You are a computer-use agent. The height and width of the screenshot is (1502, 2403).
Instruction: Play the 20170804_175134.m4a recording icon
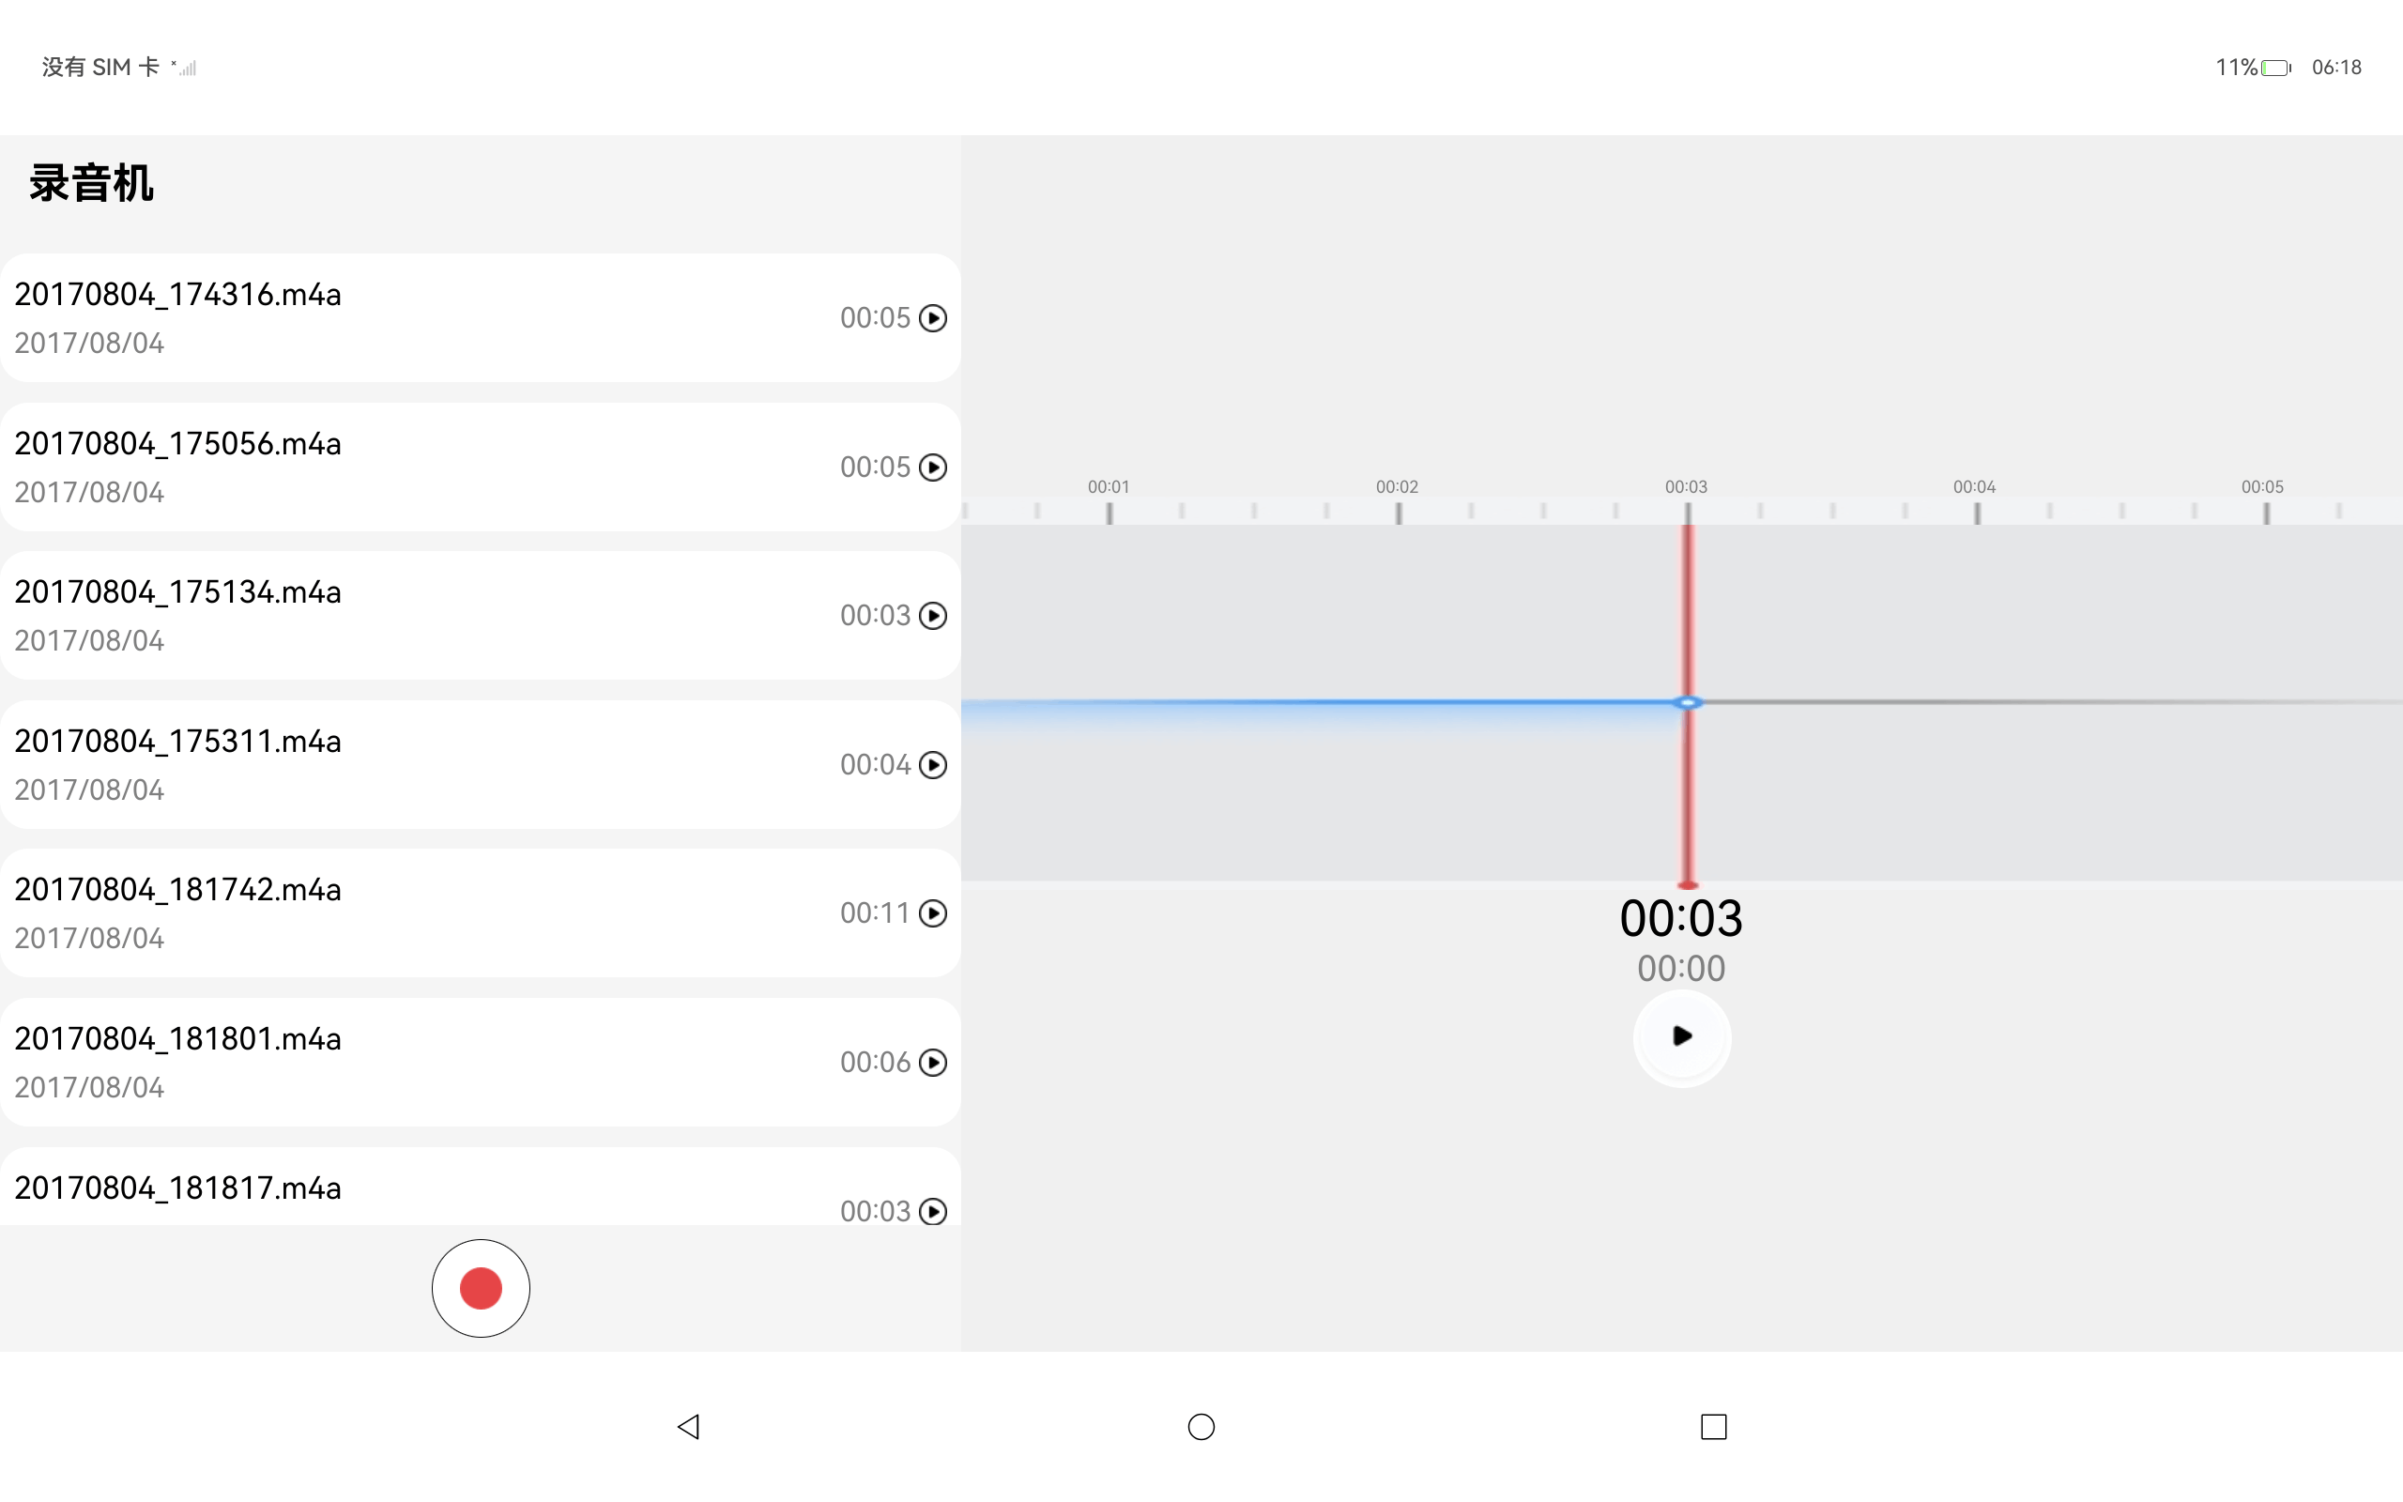932,616
